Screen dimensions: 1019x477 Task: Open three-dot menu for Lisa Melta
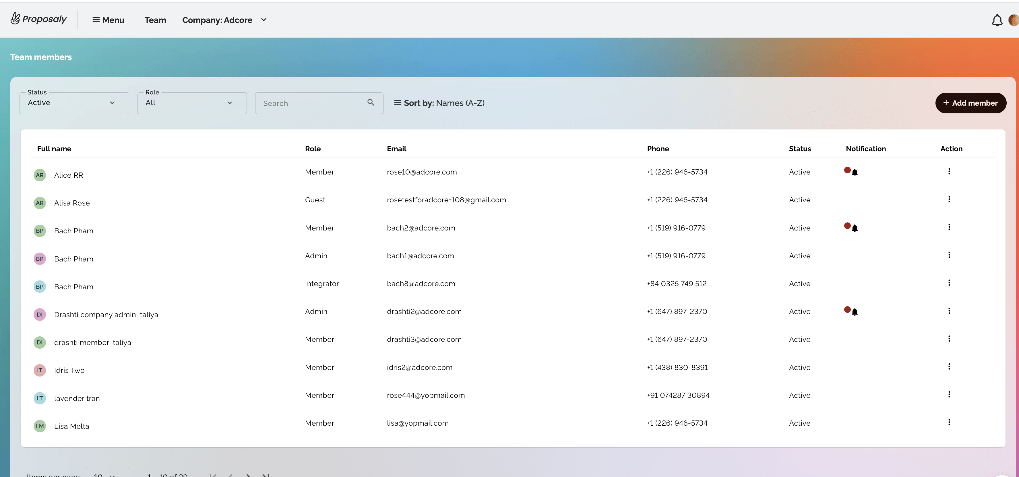949,422
